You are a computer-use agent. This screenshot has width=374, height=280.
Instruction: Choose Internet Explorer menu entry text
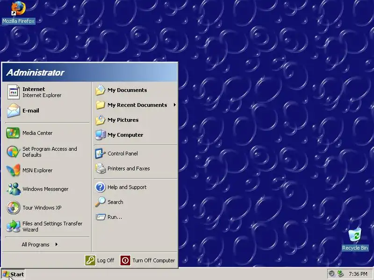pos(42,95)
